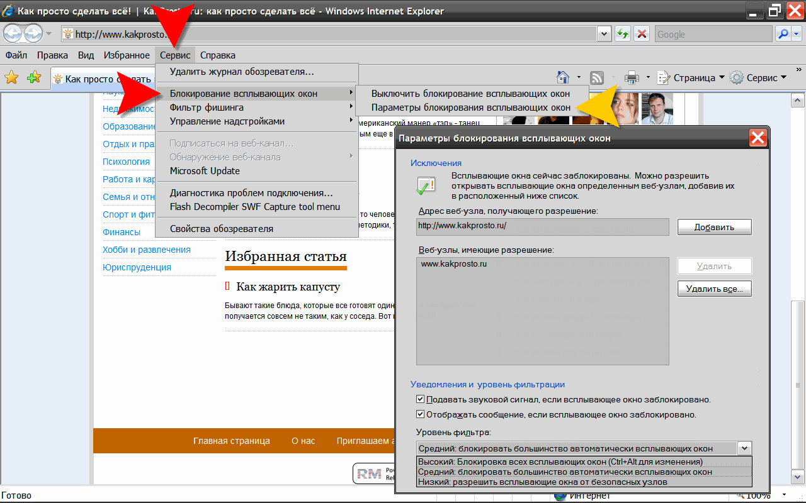The height and width of the screenshot is (503, 806).
Task: Click the Add to Favorites plus-star icon
Action: coord(34,77)
